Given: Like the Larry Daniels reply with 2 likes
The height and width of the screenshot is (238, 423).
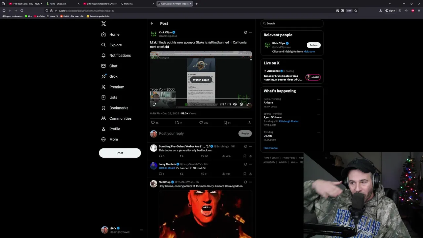Looking at the screenshot, I should pos(204,174).
